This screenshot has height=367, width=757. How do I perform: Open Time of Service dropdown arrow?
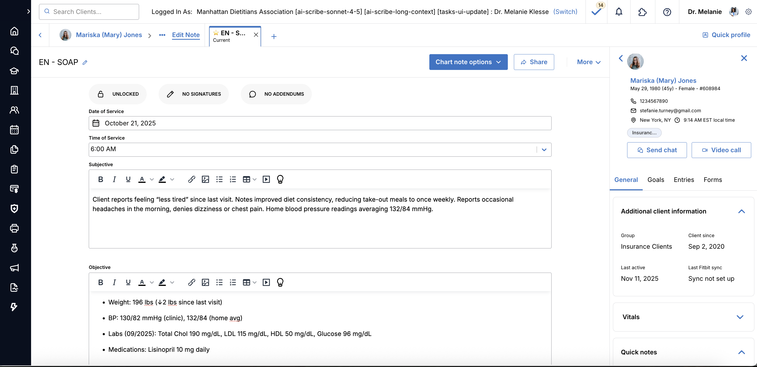click(x=544, y=150)
